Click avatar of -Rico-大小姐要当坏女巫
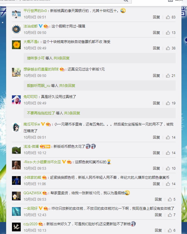187x234 pixels. pos(16,165)
